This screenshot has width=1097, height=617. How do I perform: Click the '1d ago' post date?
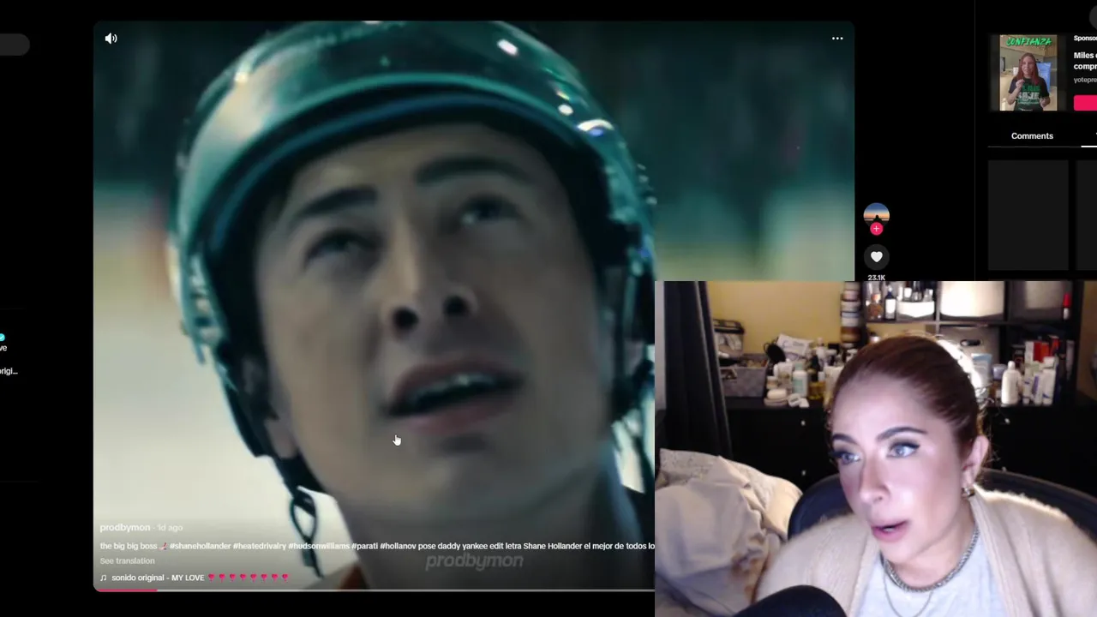tap(170, 528)
